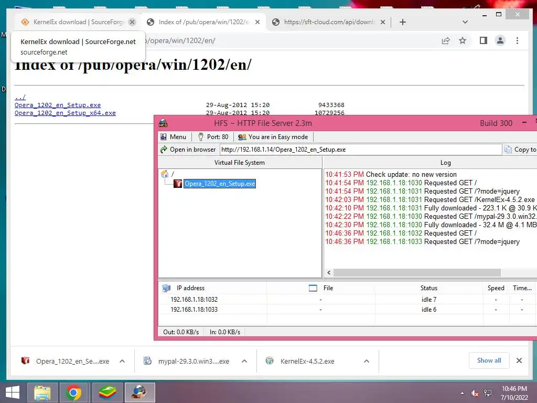Viewport: 537px width, 403px height.
Task: Open mypal-29.3.0.win3....exe download item
Action: pos(187,361)
